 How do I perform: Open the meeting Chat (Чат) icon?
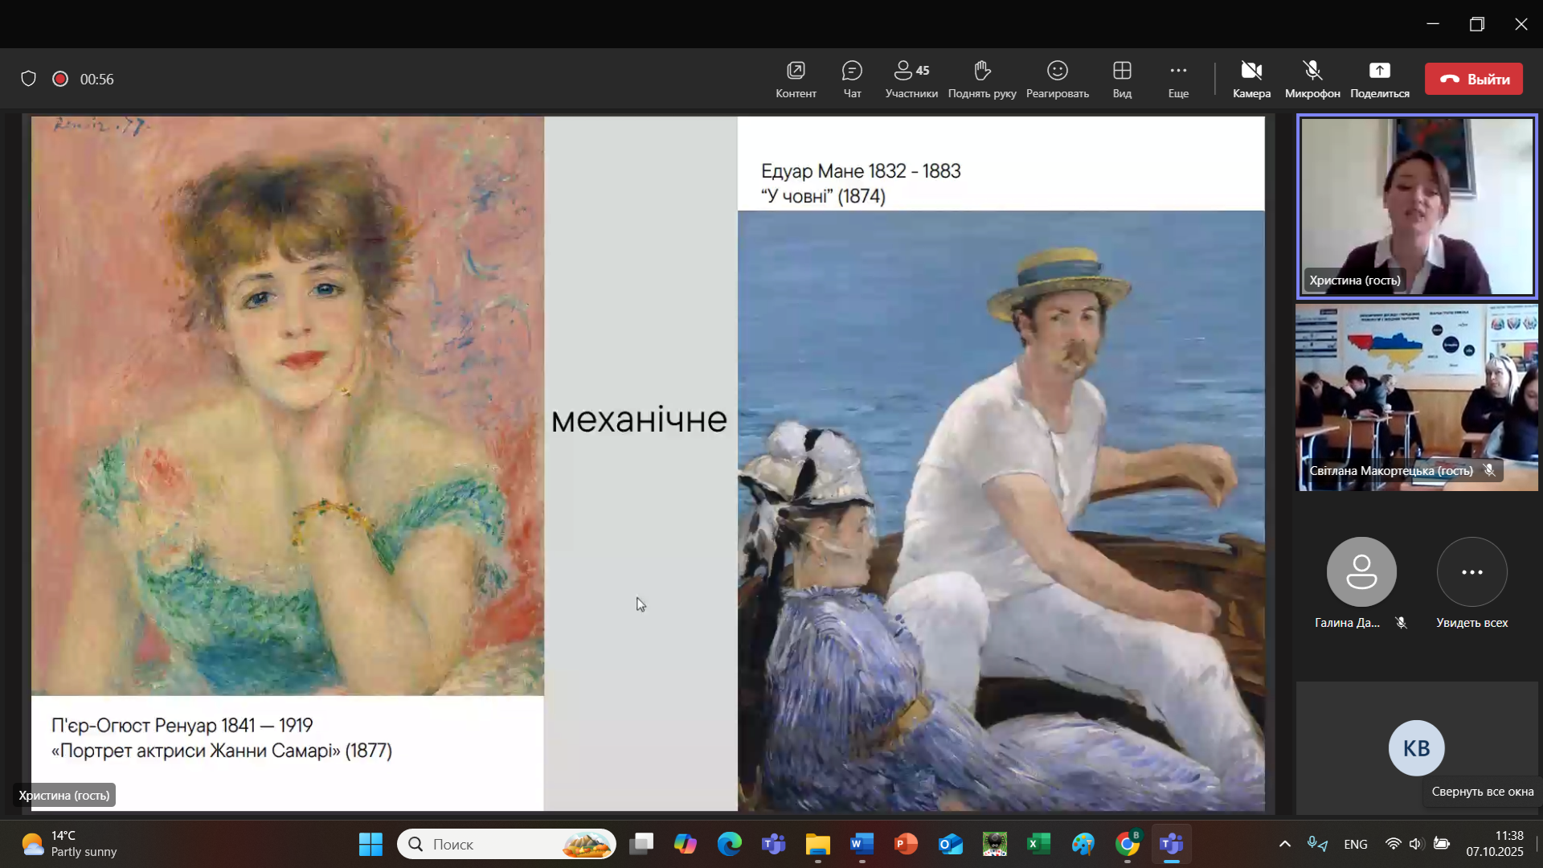(x=852, y=72)
